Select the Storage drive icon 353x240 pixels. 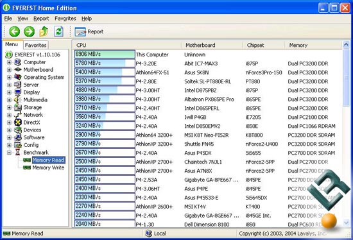coord(18,107)
